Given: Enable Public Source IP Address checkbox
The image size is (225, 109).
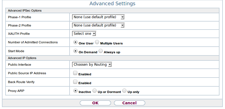Looking at the screenshot, I should [x=75, y=73].
